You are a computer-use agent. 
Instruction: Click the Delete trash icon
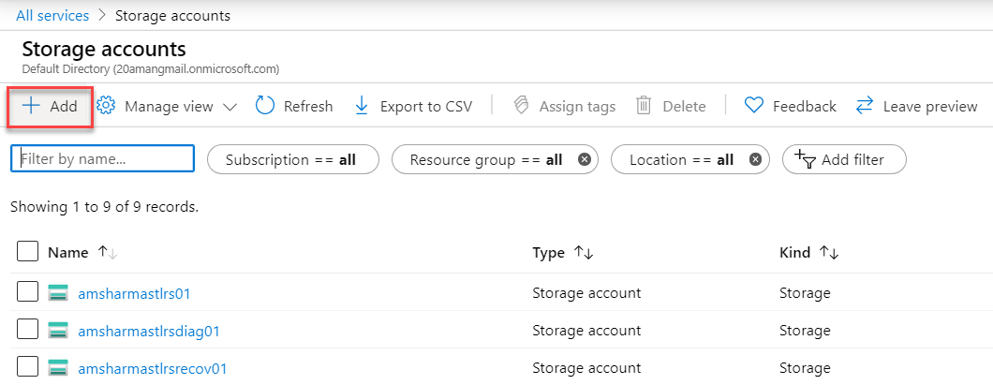644,106
